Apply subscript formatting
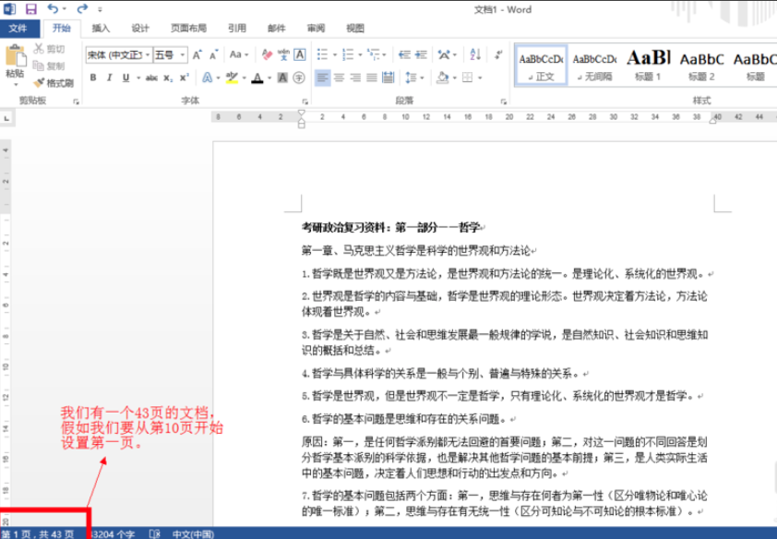This screenshot has width=777, height=539. click(170, 78)
